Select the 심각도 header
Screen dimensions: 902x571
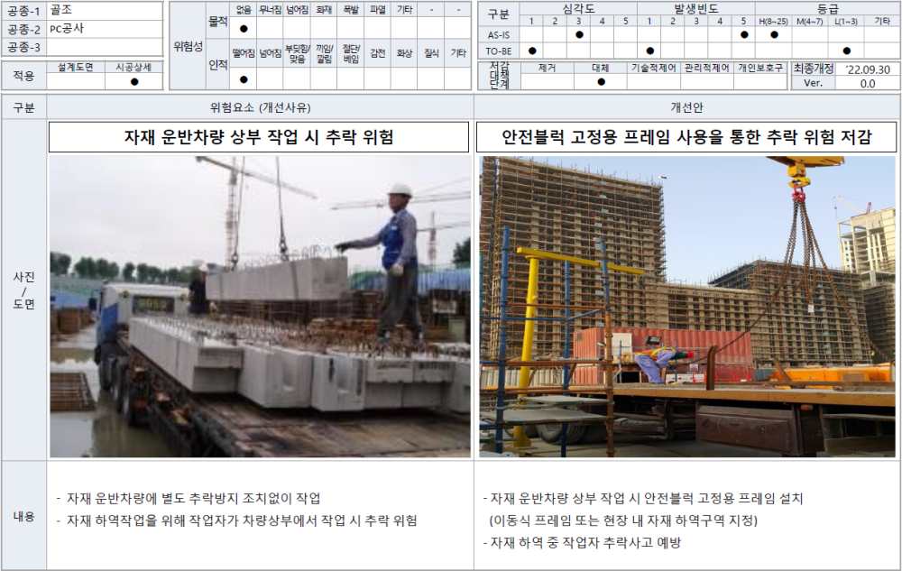(579, 9)
